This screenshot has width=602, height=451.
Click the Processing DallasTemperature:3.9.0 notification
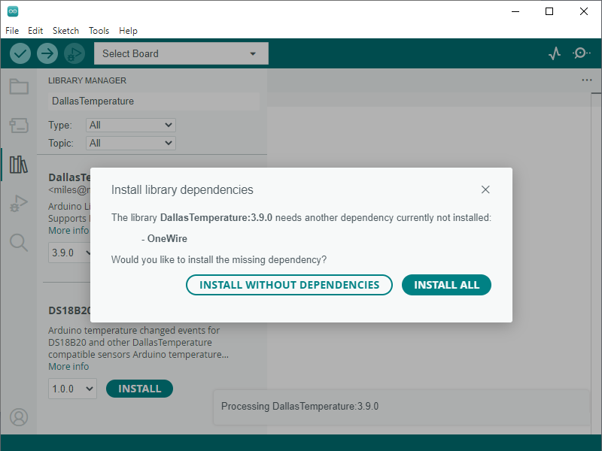point(401,407)
